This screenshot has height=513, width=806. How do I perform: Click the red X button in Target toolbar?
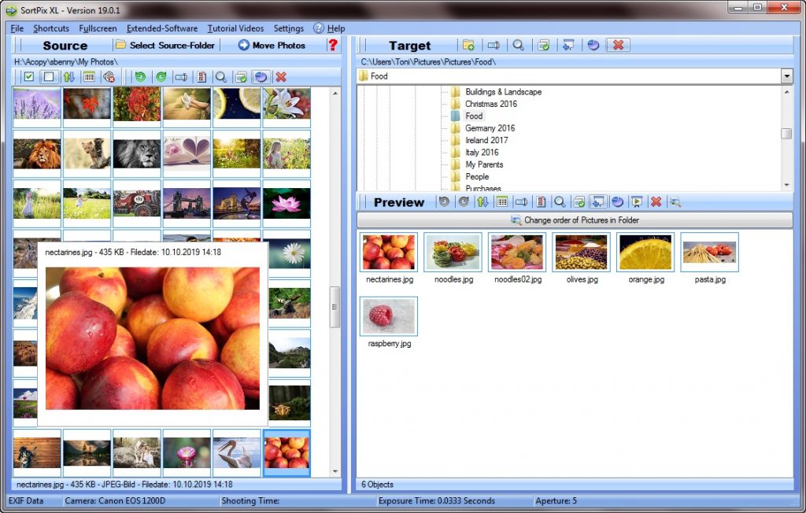click(618, 45)
